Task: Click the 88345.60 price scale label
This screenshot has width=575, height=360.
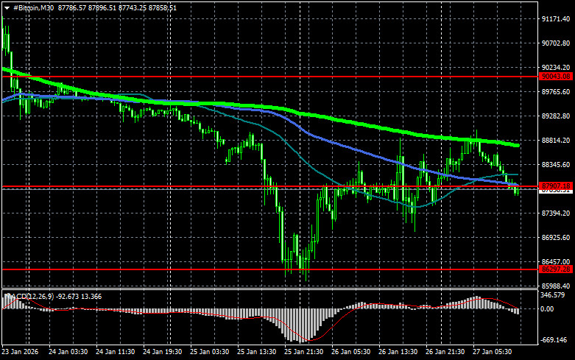Action: (x=556, y=165)
